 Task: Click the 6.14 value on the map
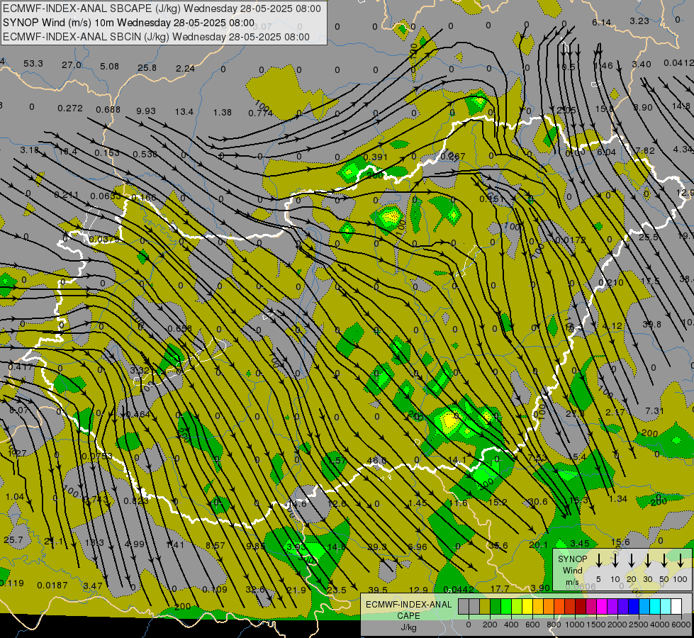602,22
